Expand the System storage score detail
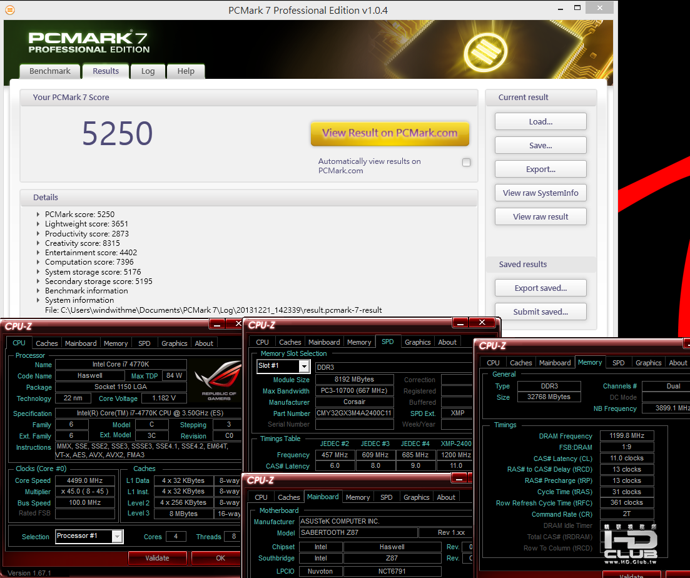Image resolution: width=690 pixels, height=578 pixels. 38,272
